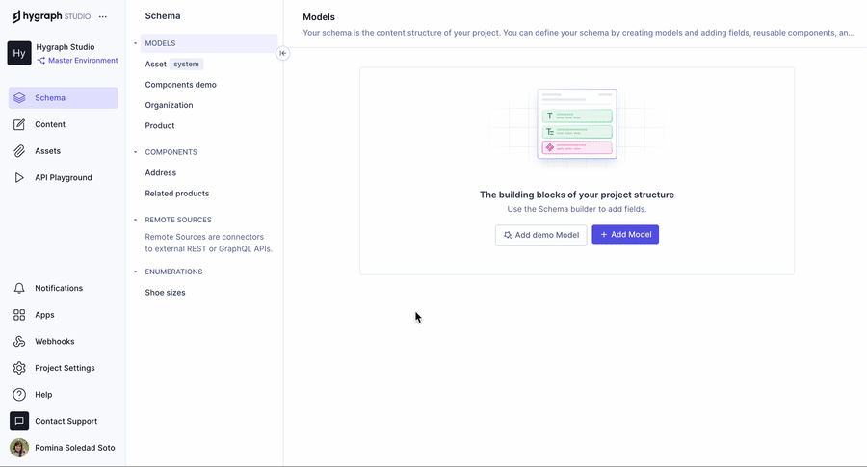Click the API Playground play icon
This screenshot has height=467, width=867.
[x=19, y=177]
